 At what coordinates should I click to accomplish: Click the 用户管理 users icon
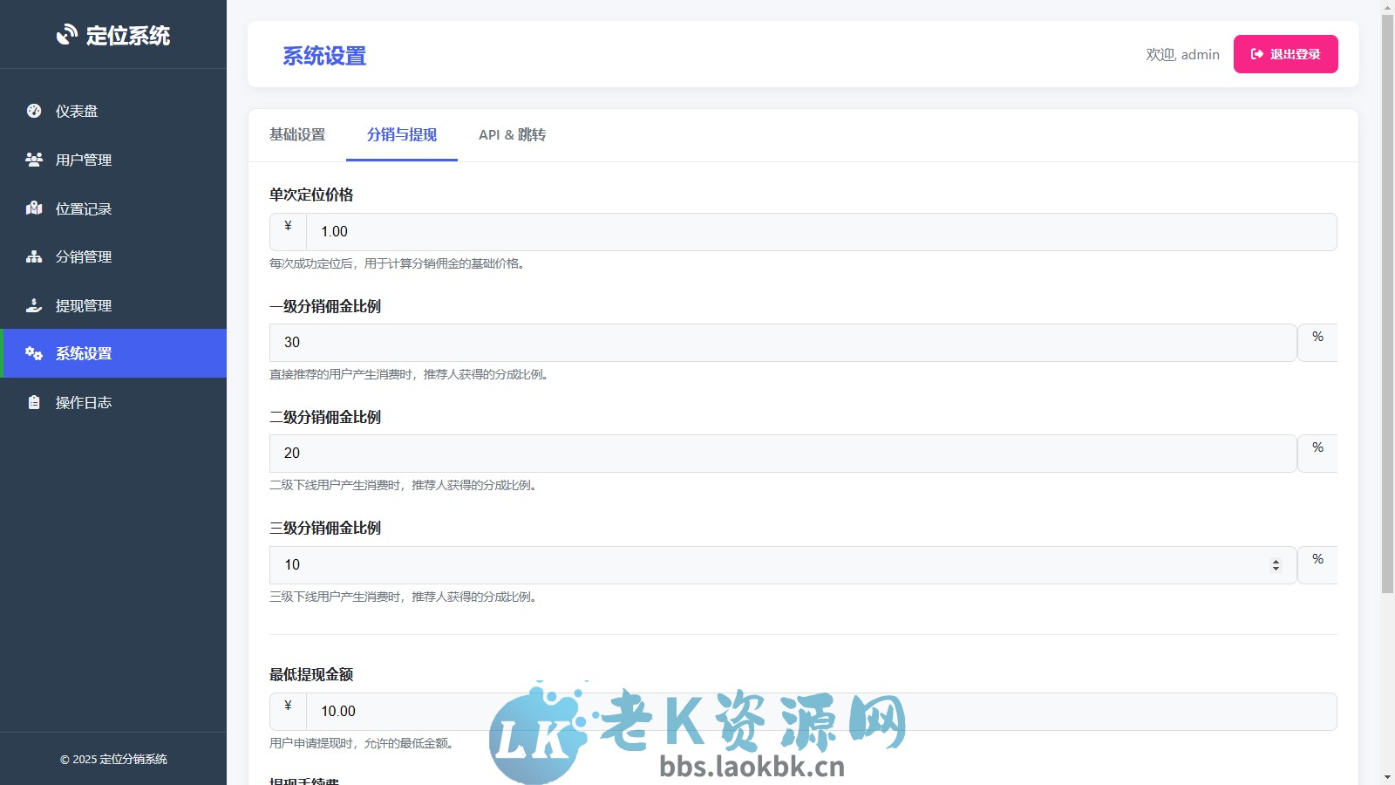(x=33, y=160)
